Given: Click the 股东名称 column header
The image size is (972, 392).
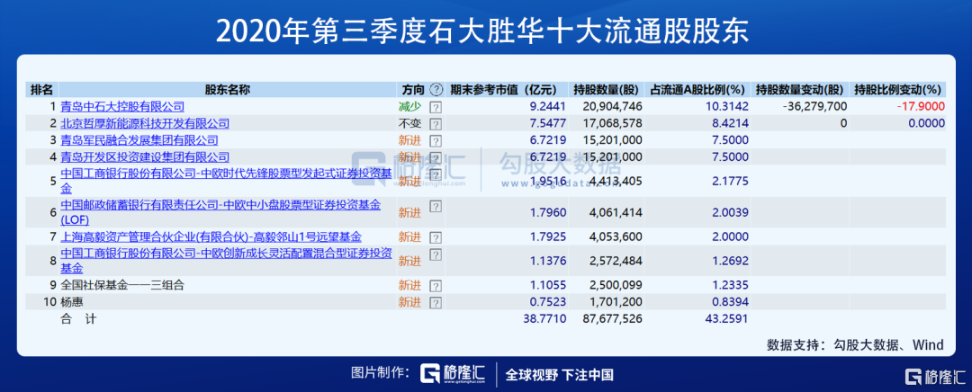Looking at the screenshot, I should (228, 89).
